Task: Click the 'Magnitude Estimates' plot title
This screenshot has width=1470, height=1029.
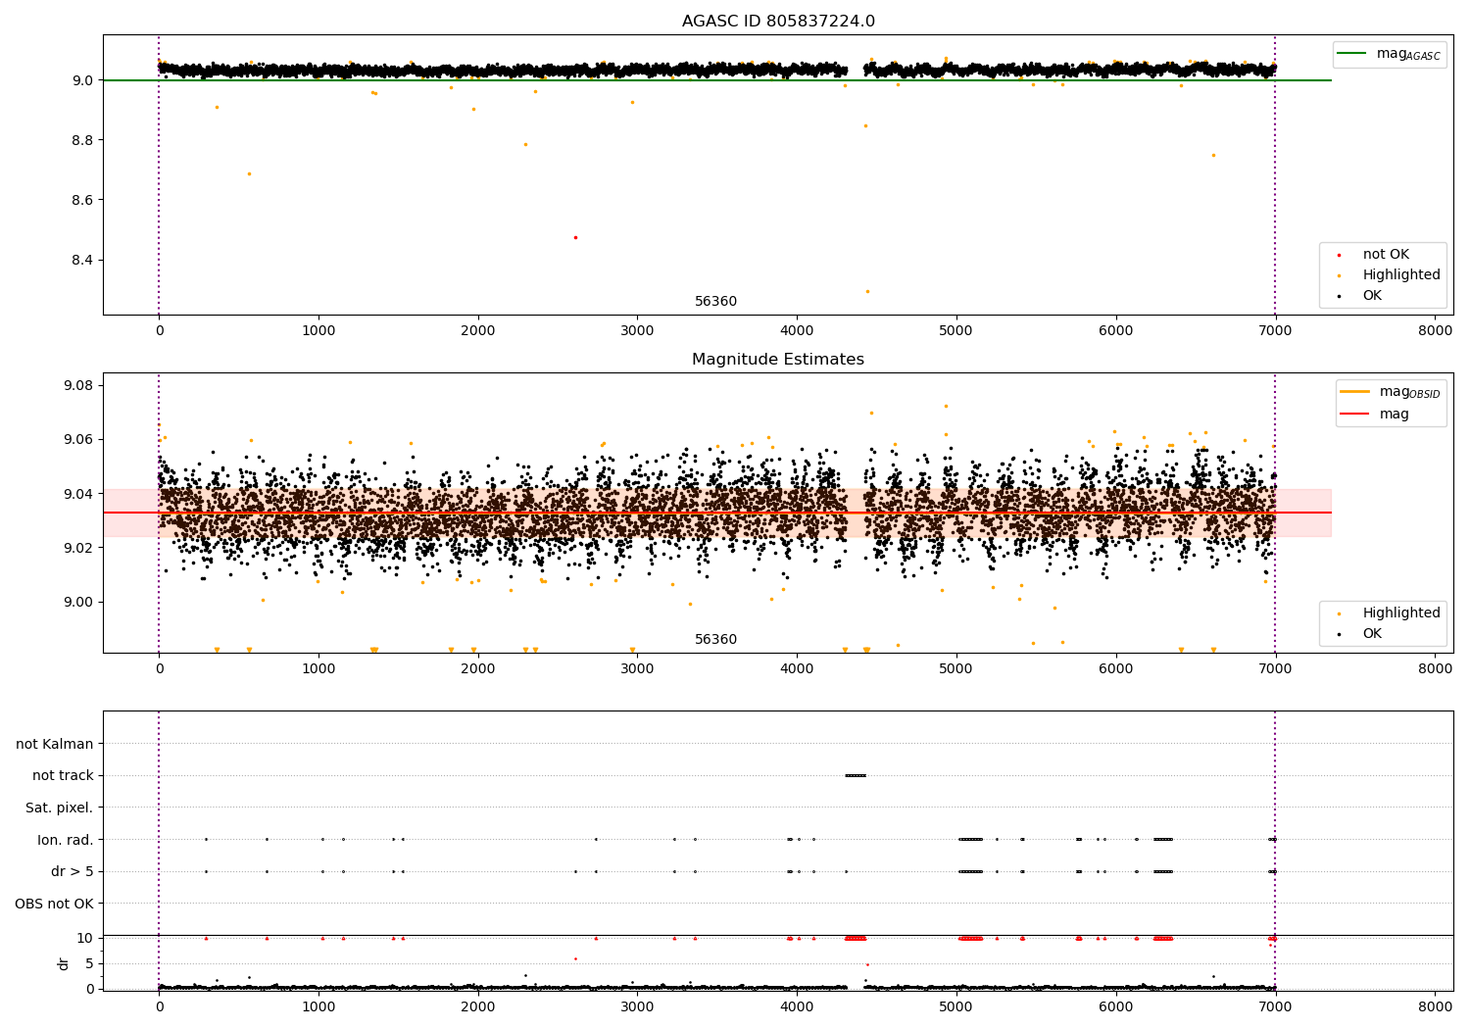Action: [778, 360]
